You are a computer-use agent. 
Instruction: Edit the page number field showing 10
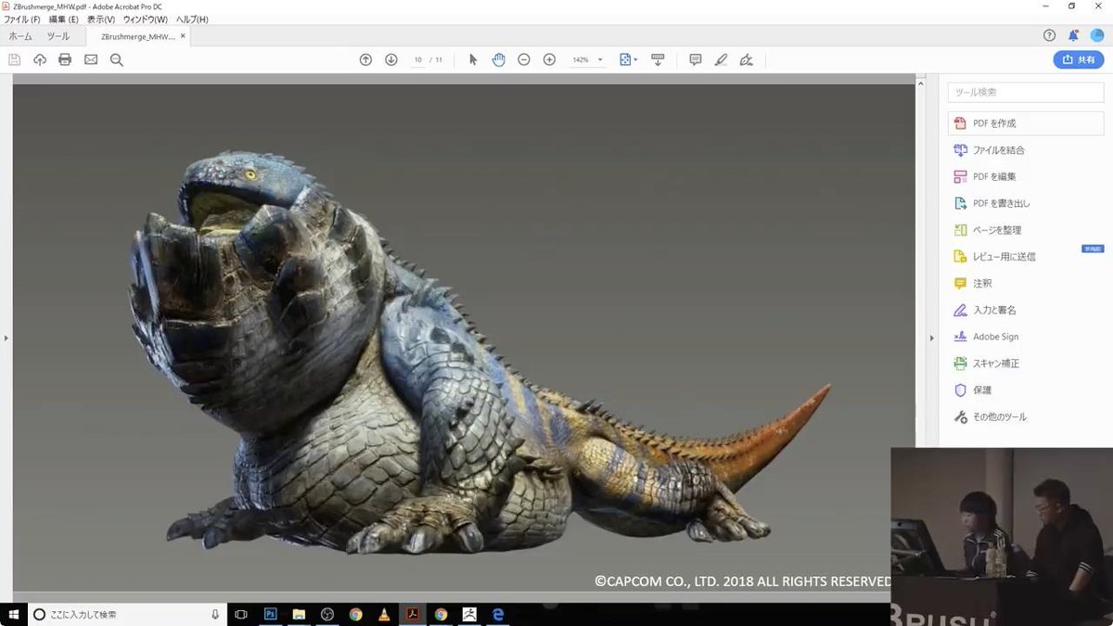click(418, 58)
